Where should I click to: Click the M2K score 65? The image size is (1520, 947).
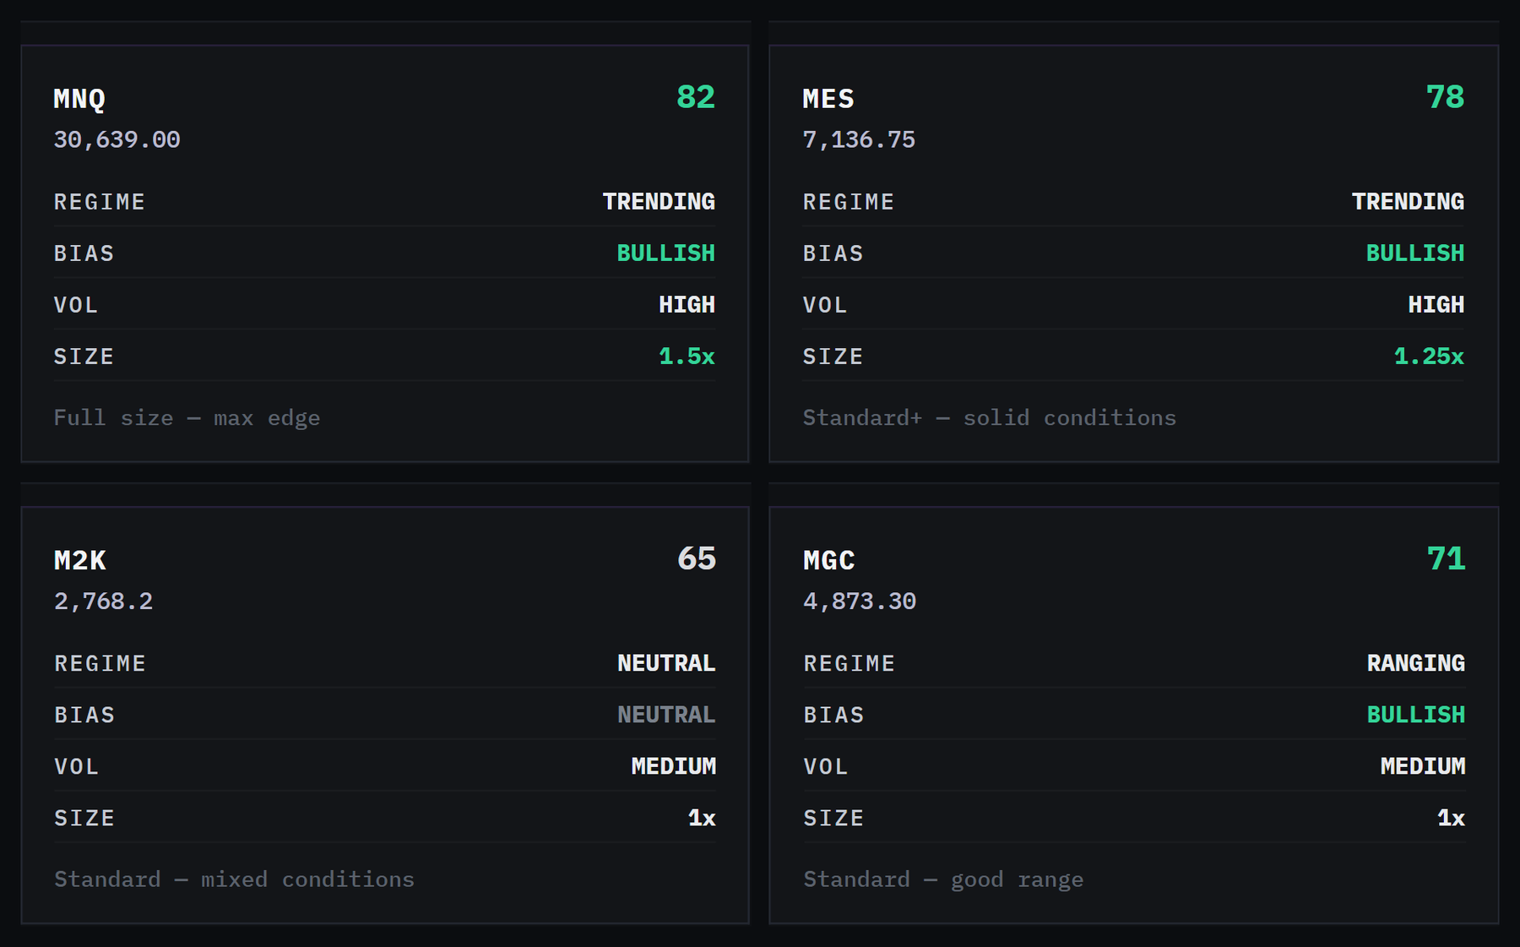coord(697,559)
